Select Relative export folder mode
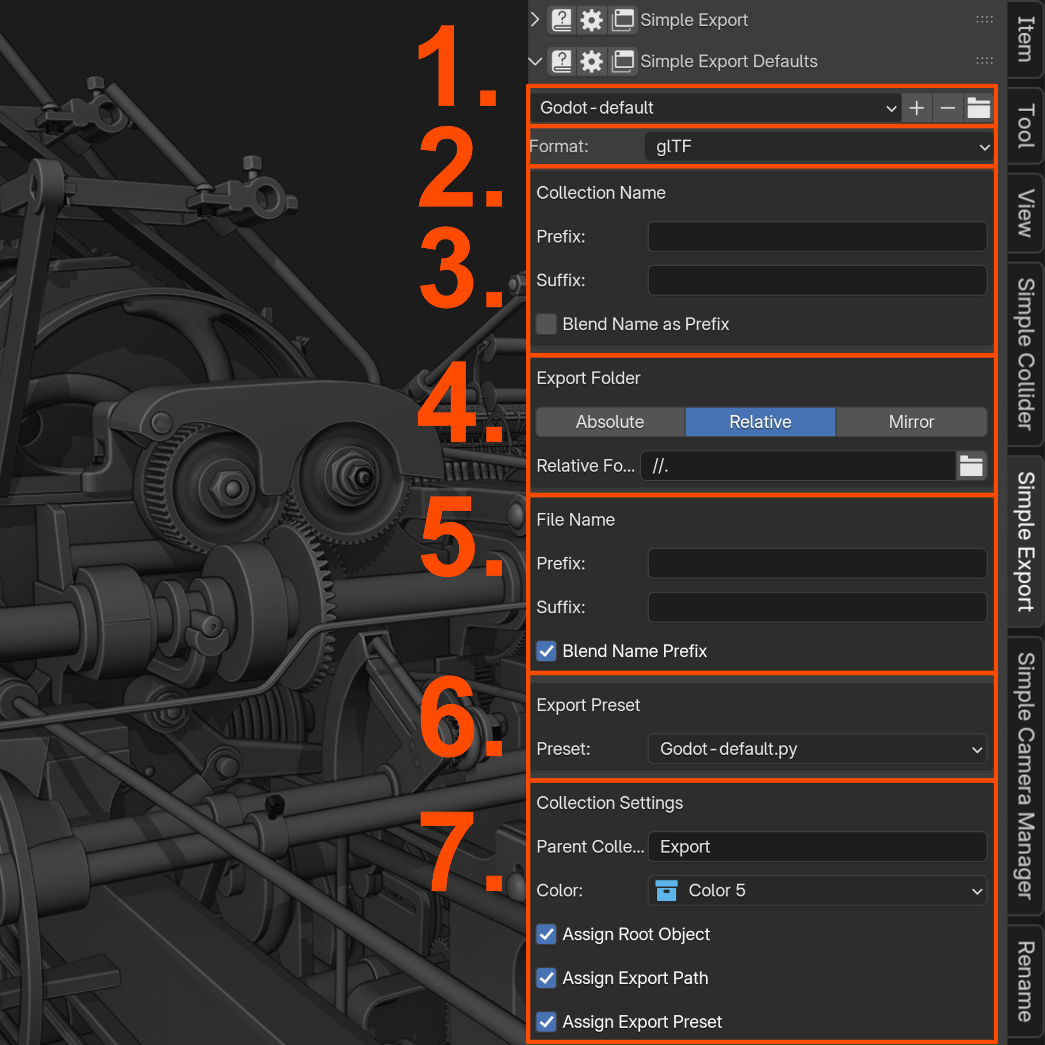Image resolution: width=1045 pixels, height=1045 pixels. [760, 422]
